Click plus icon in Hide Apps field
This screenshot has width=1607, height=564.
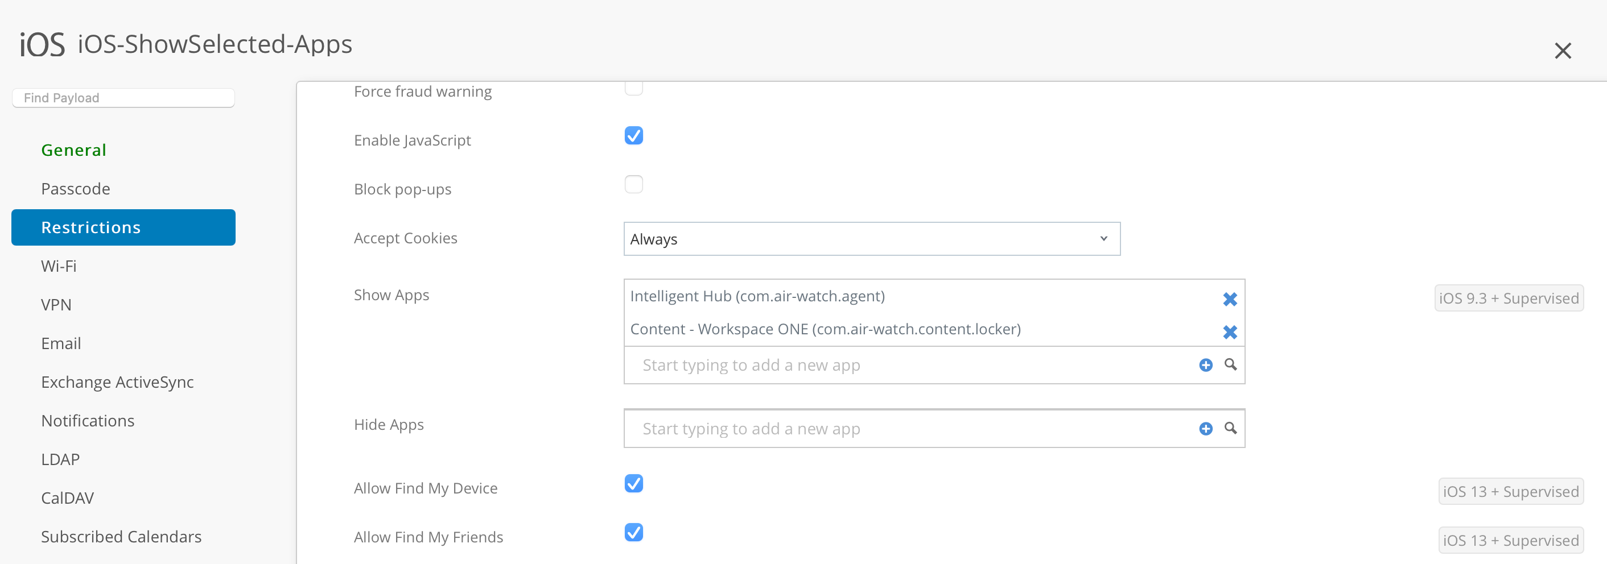click(x=1205, y=429)
